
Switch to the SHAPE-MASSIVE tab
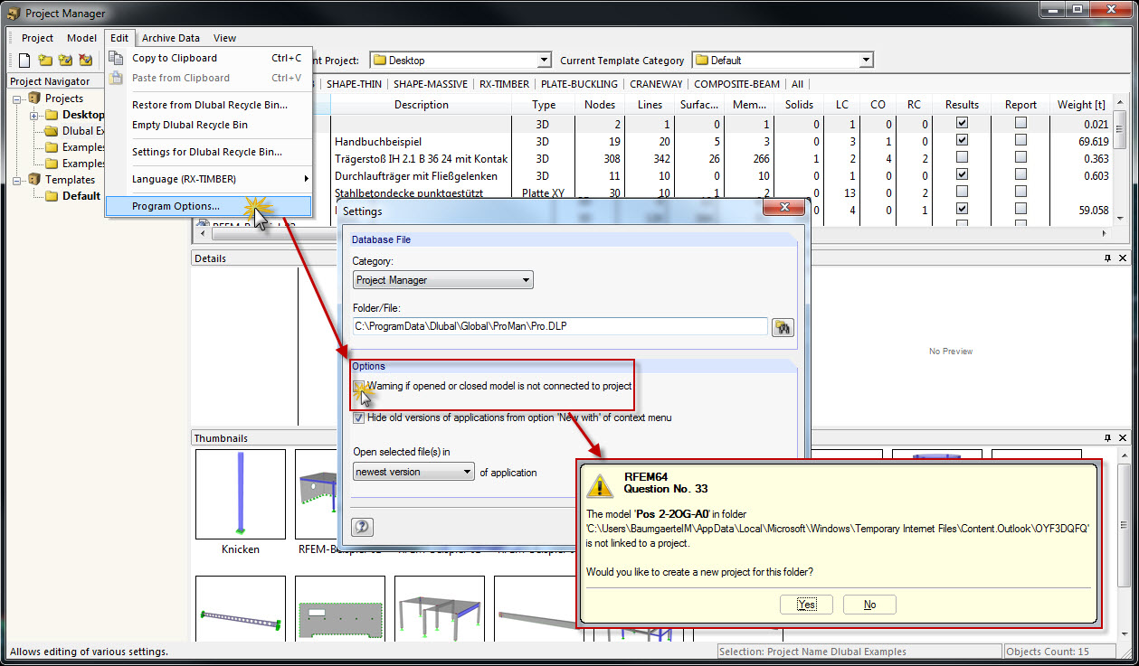[x=431, y=84]
